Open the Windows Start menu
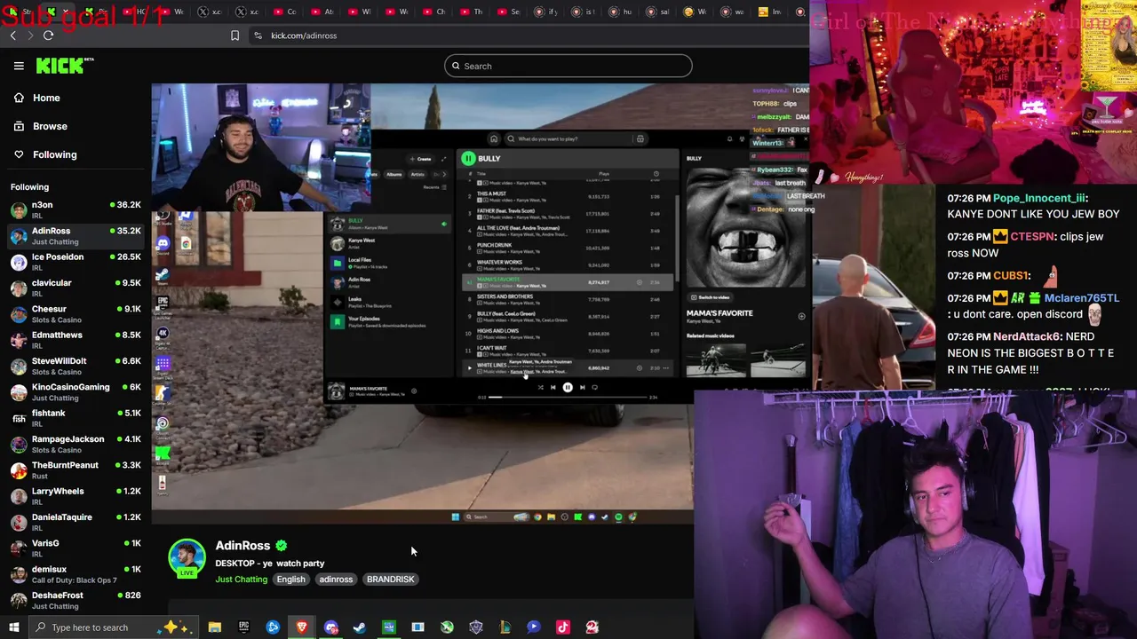The height and width of the screenshot is (639, 1137). [13, 627]
